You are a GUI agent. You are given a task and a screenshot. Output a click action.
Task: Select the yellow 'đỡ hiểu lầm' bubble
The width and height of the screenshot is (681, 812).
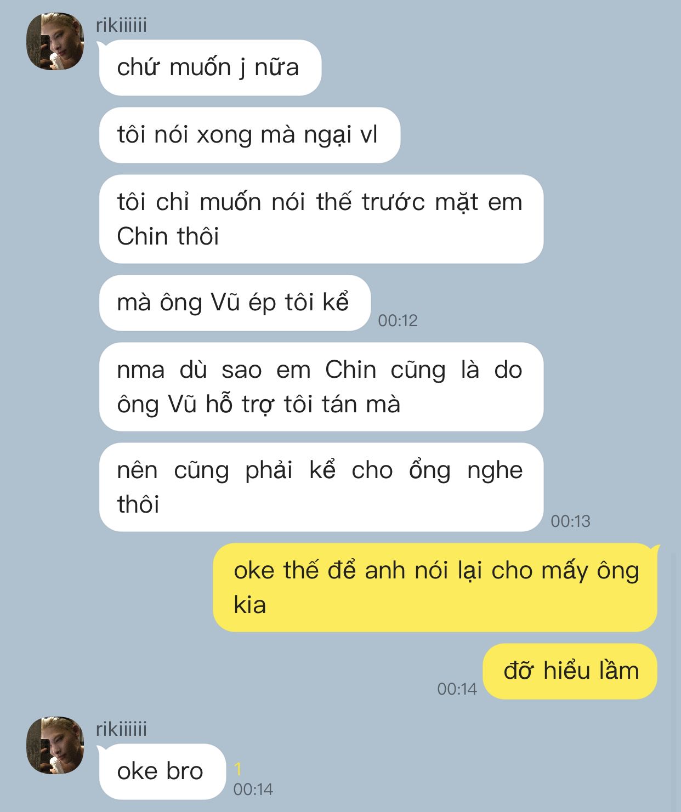(x=570, y=671)
